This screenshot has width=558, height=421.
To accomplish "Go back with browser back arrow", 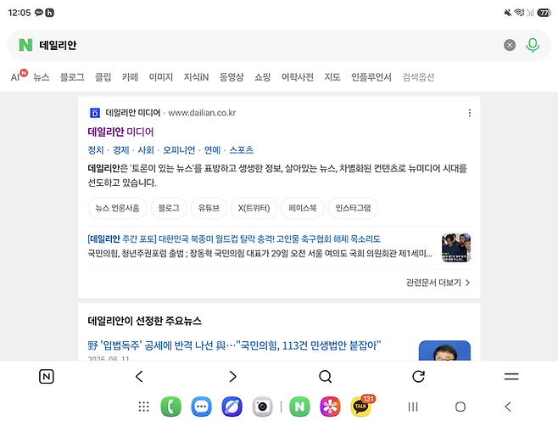I will [139, 377].
